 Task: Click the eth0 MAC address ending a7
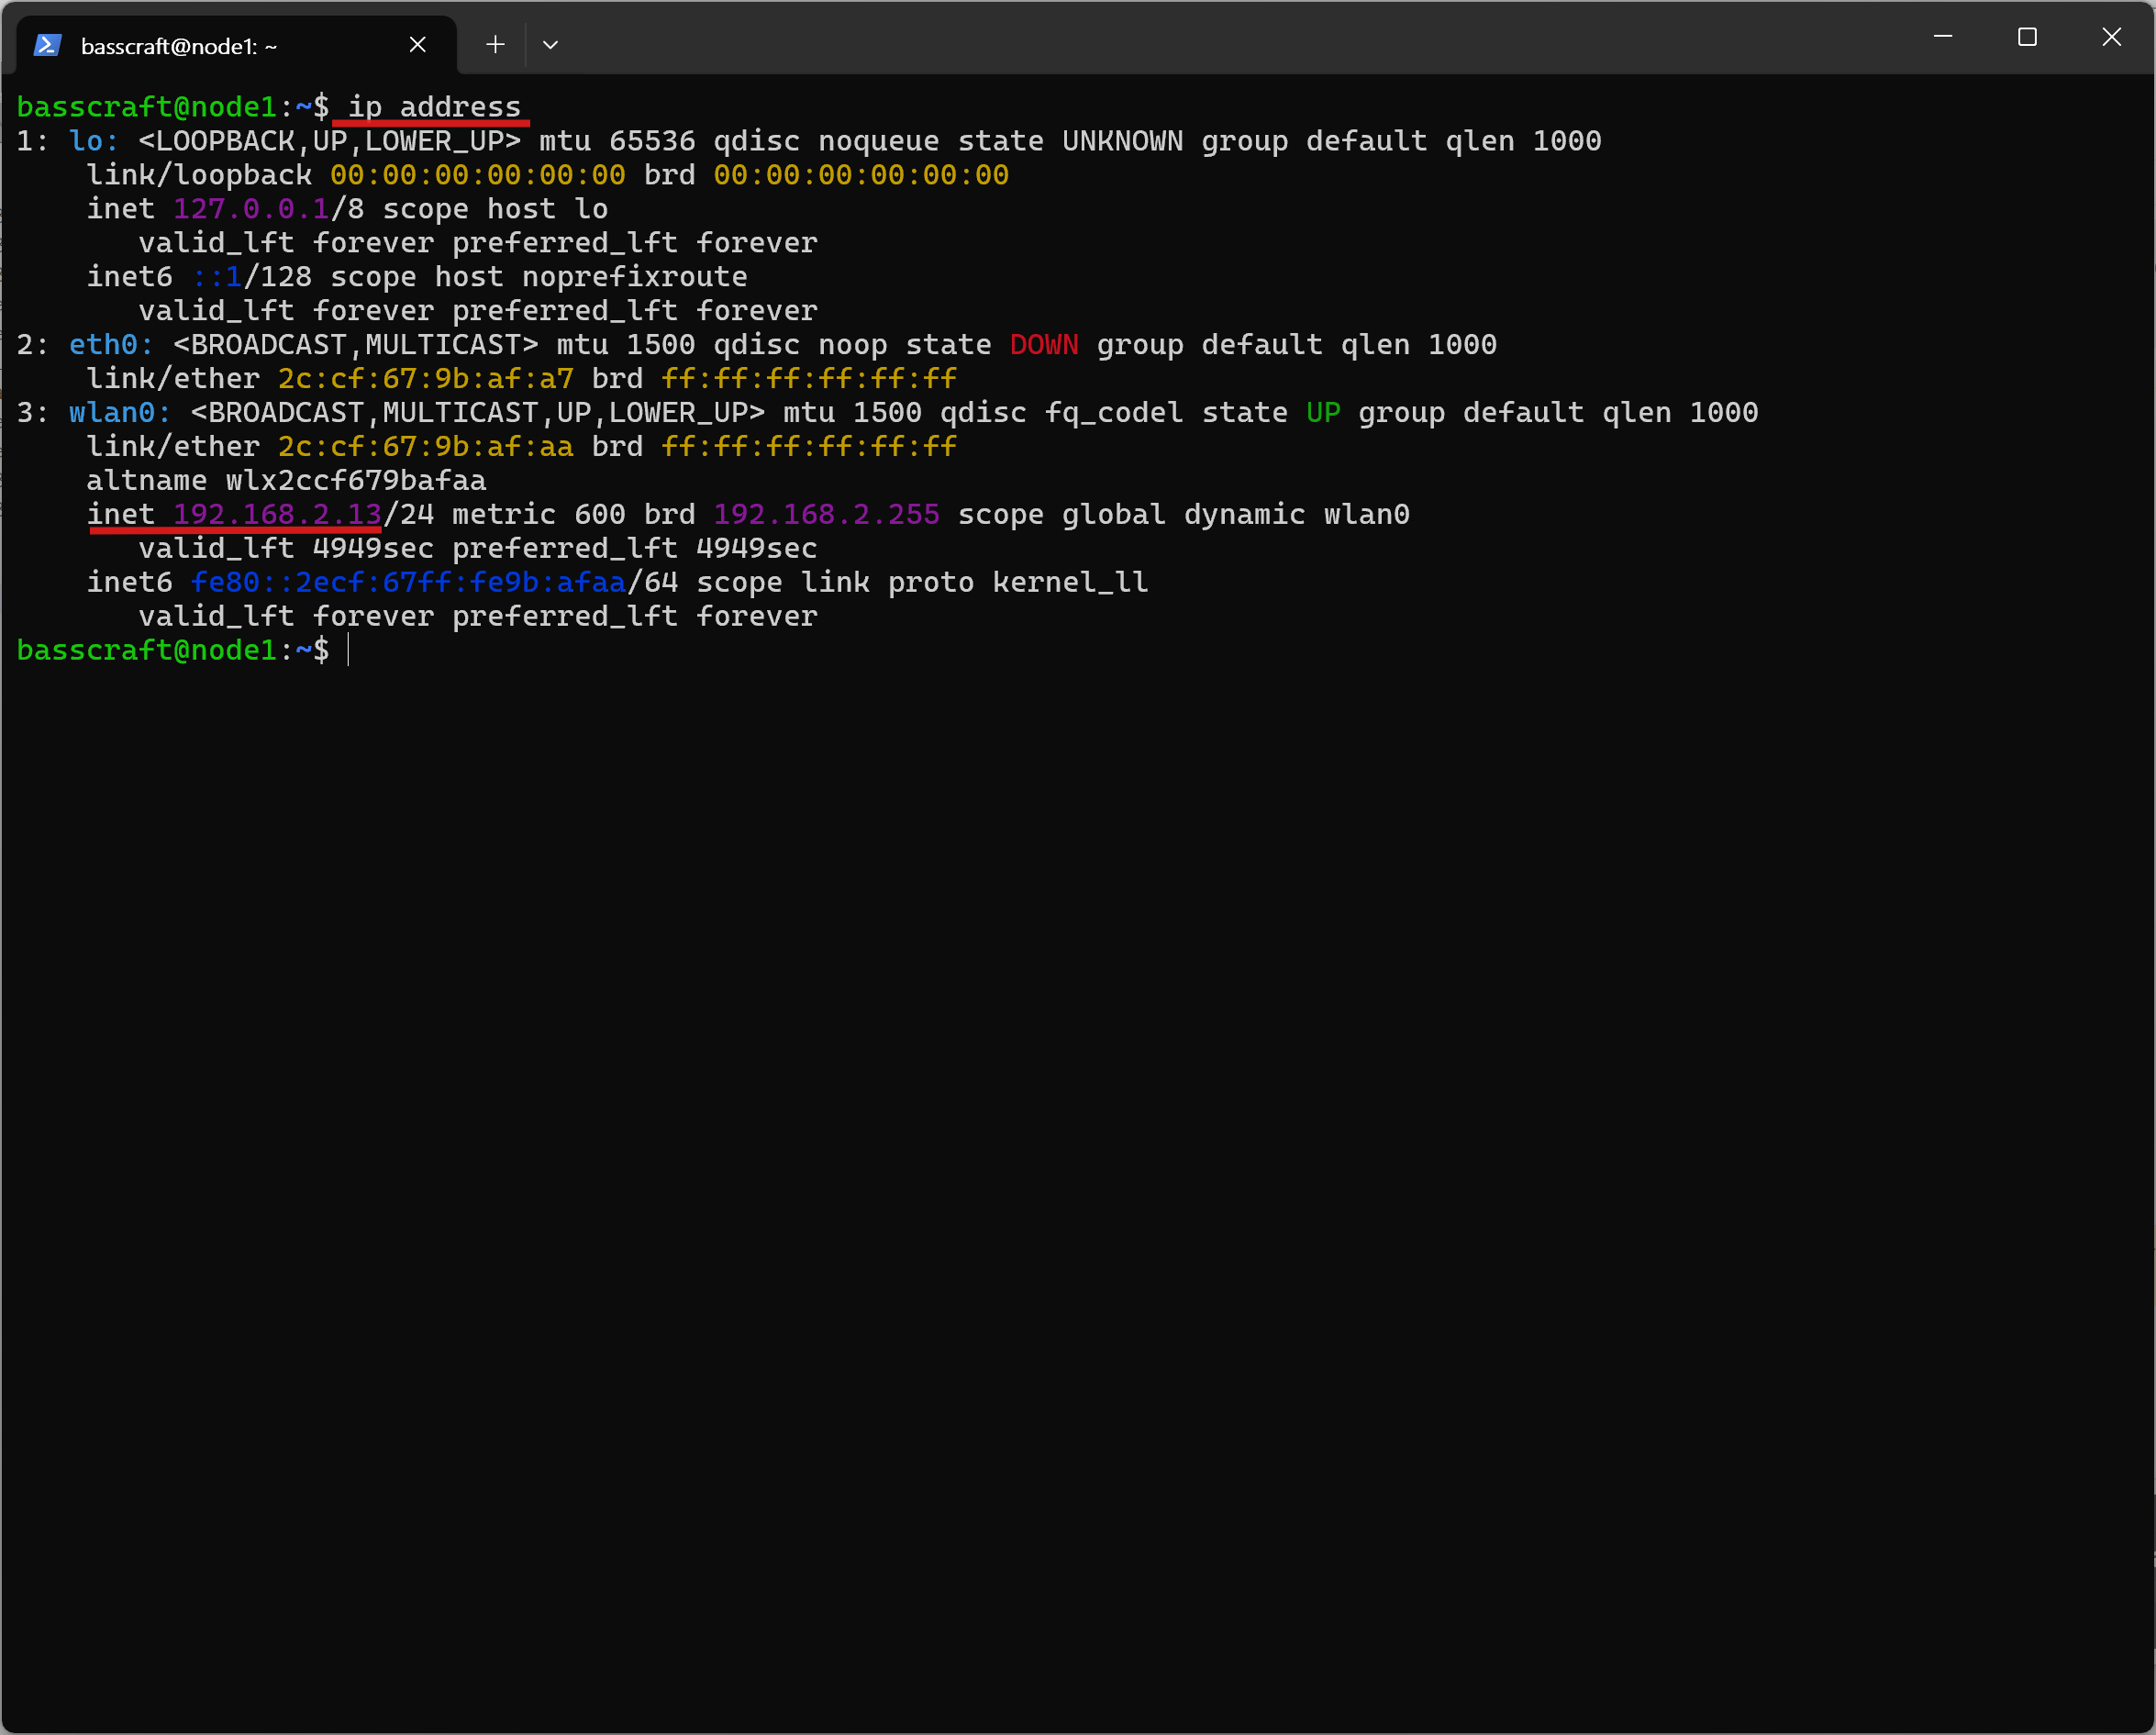click(425, 378)
